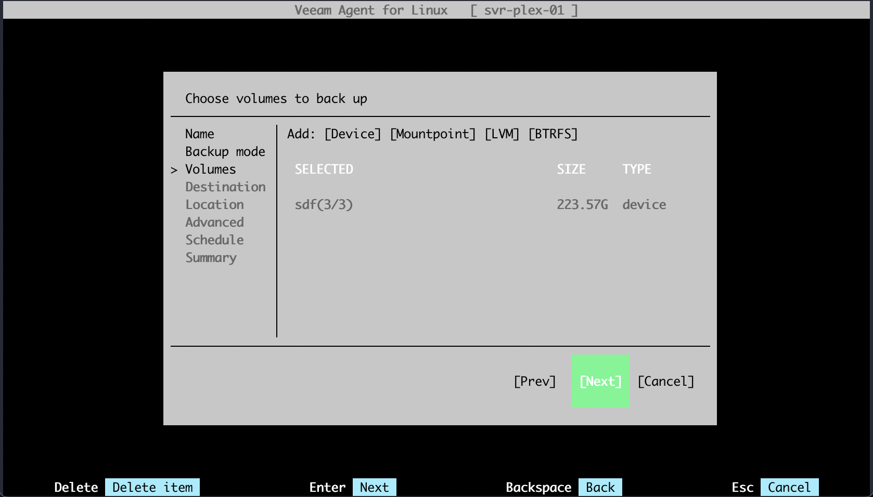Add a volume via [BTRFS]

click(553, 134)
